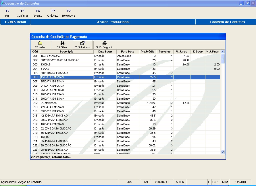Click the Prz.Médio column header
Screen dimensions: 256x186
pyautogui.click(x=148, y=52)
